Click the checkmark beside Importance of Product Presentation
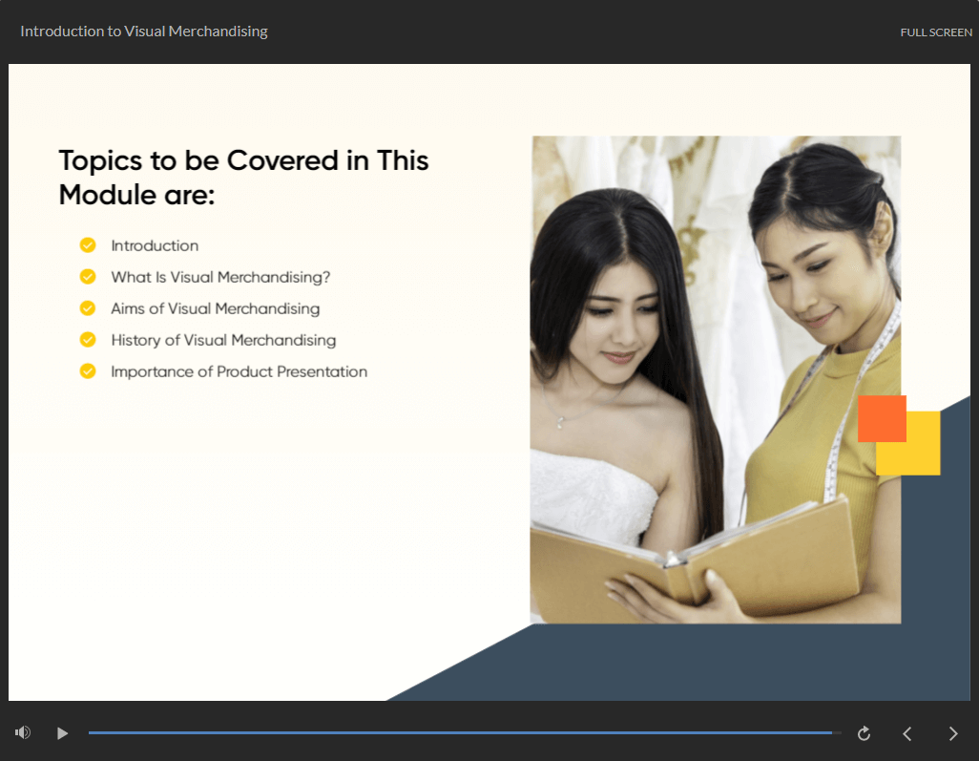Viewport: 979px width, 761px height. pyautogui.click(x=88, y=371)
